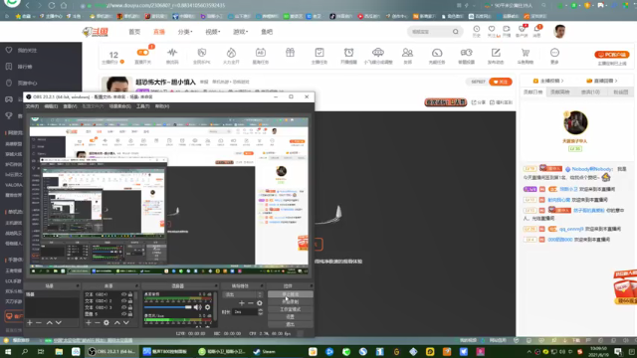
Task: Expand the 分类 dropdown in Douyu nav
Action: (x=185, y=32)
